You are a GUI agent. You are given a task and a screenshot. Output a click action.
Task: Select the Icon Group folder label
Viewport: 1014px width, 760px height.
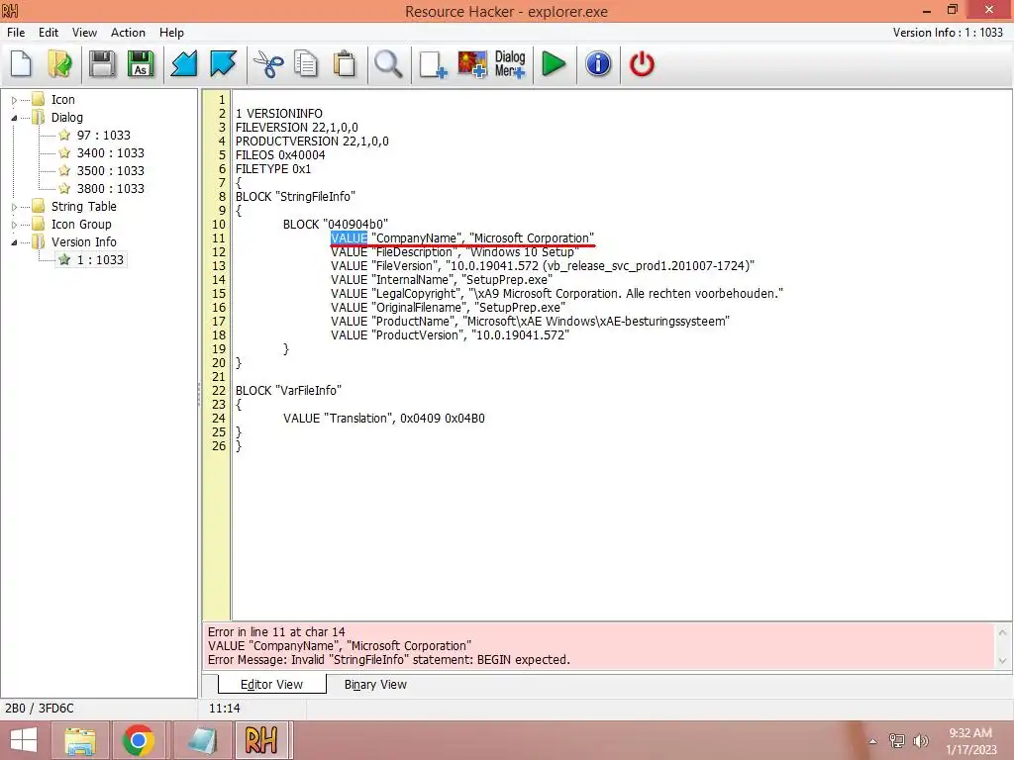[81, 225]
